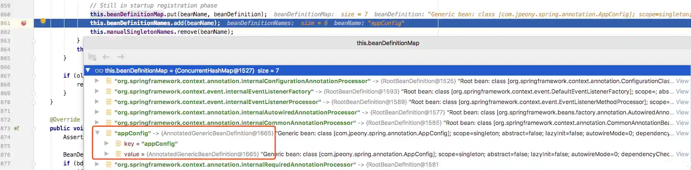Image resolution: width=691 pixels, height=170 pixels.
Task: Click the fold marker on line 863
Action: coord(33,41)
